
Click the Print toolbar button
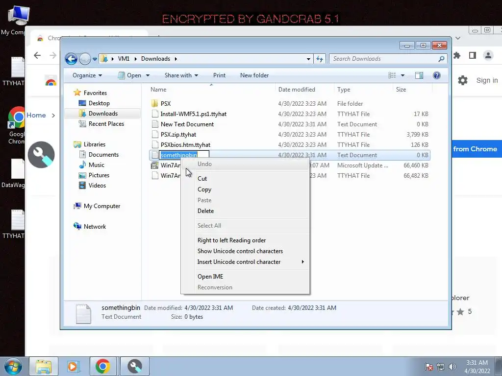(x=219, y=75)
